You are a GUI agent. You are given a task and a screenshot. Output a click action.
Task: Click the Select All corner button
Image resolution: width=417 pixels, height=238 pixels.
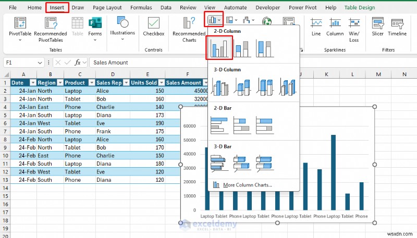coord(6,74)
